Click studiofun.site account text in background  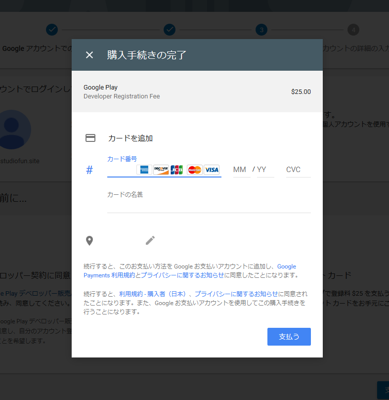pos(20,161)
